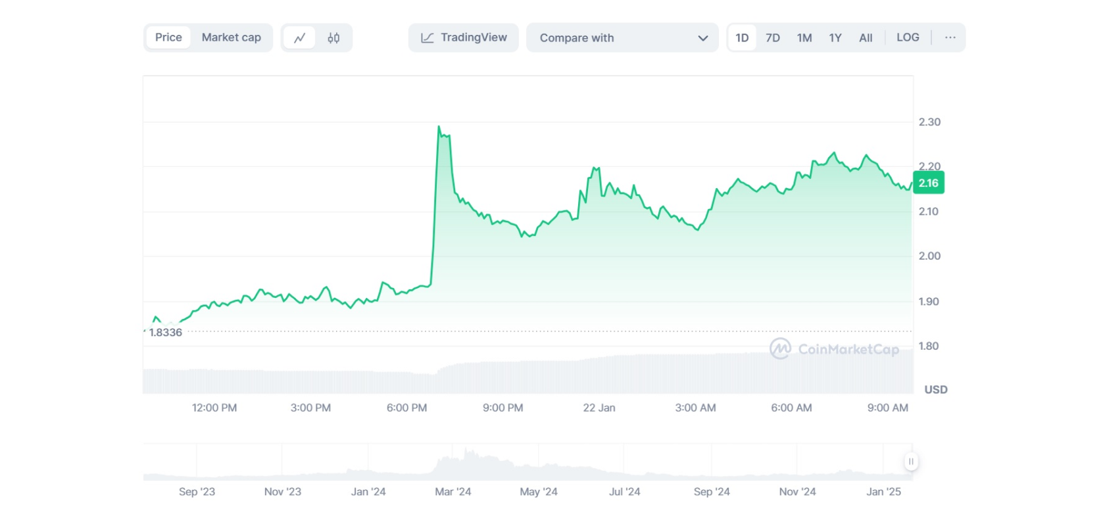The image size is (1105, 526).
Task: Click Nov '23 on the overview timeline
Action: (283, 492)
